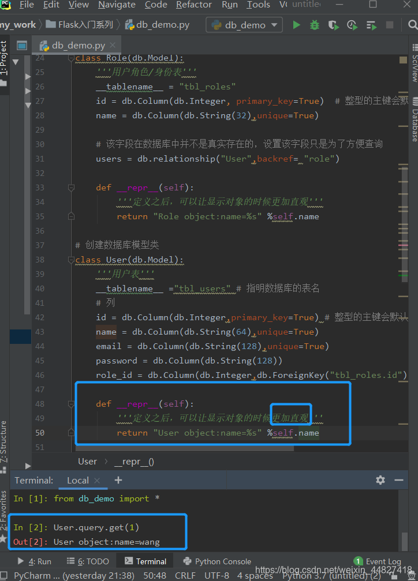Click the editor horizontal scrollbar
Viewport: 418px width, 581px height.
pyautogui.click(x=184, y=448)
